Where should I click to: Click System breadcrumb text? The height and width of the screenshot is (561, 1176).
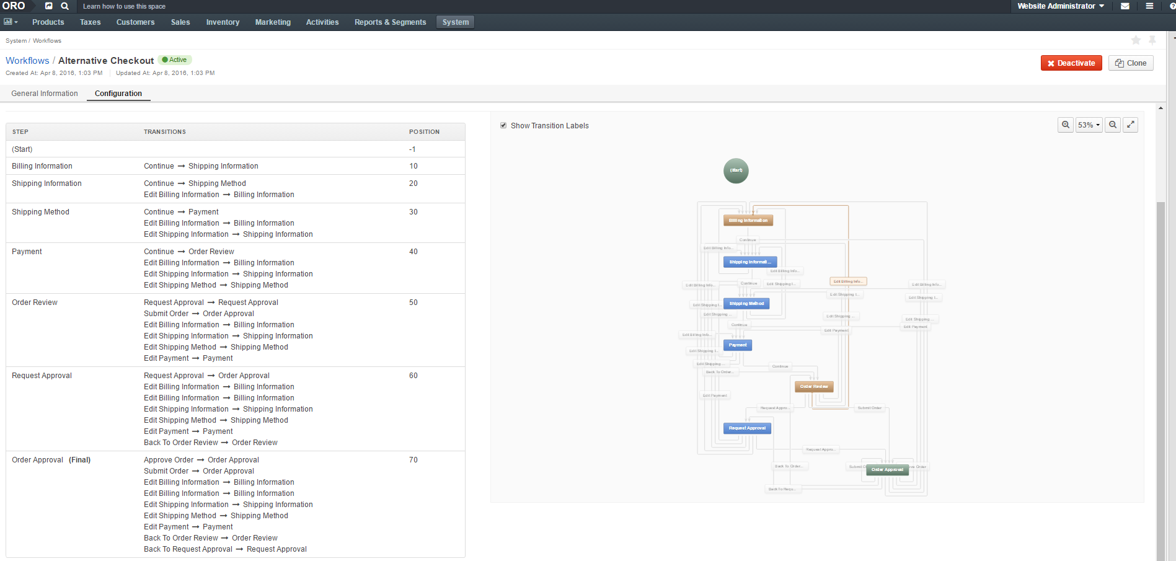16,41
